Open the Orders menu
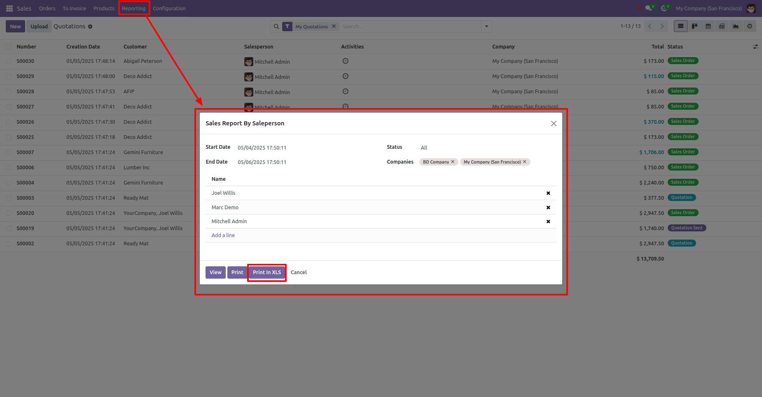This screenshot has height=397, width=762. point(47,8)
